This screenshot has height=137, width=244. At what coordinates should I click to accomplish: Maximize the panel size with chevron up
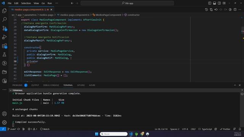[235, 85]
